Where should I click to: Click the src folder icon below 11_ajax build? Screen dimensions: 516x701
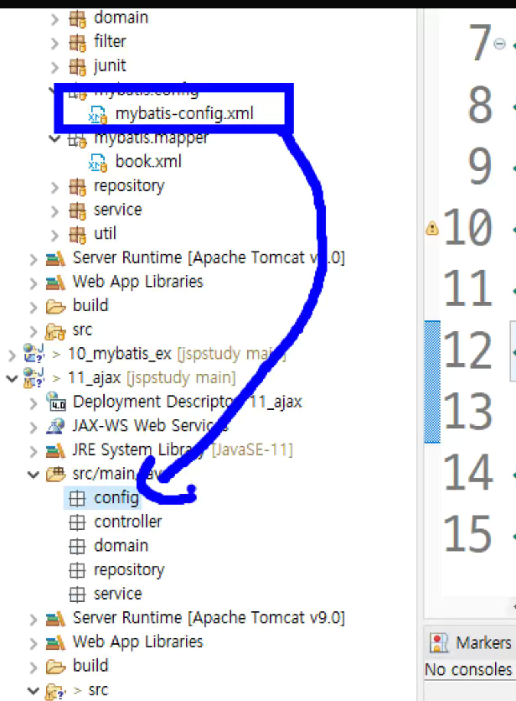click(x=55, y=691)
